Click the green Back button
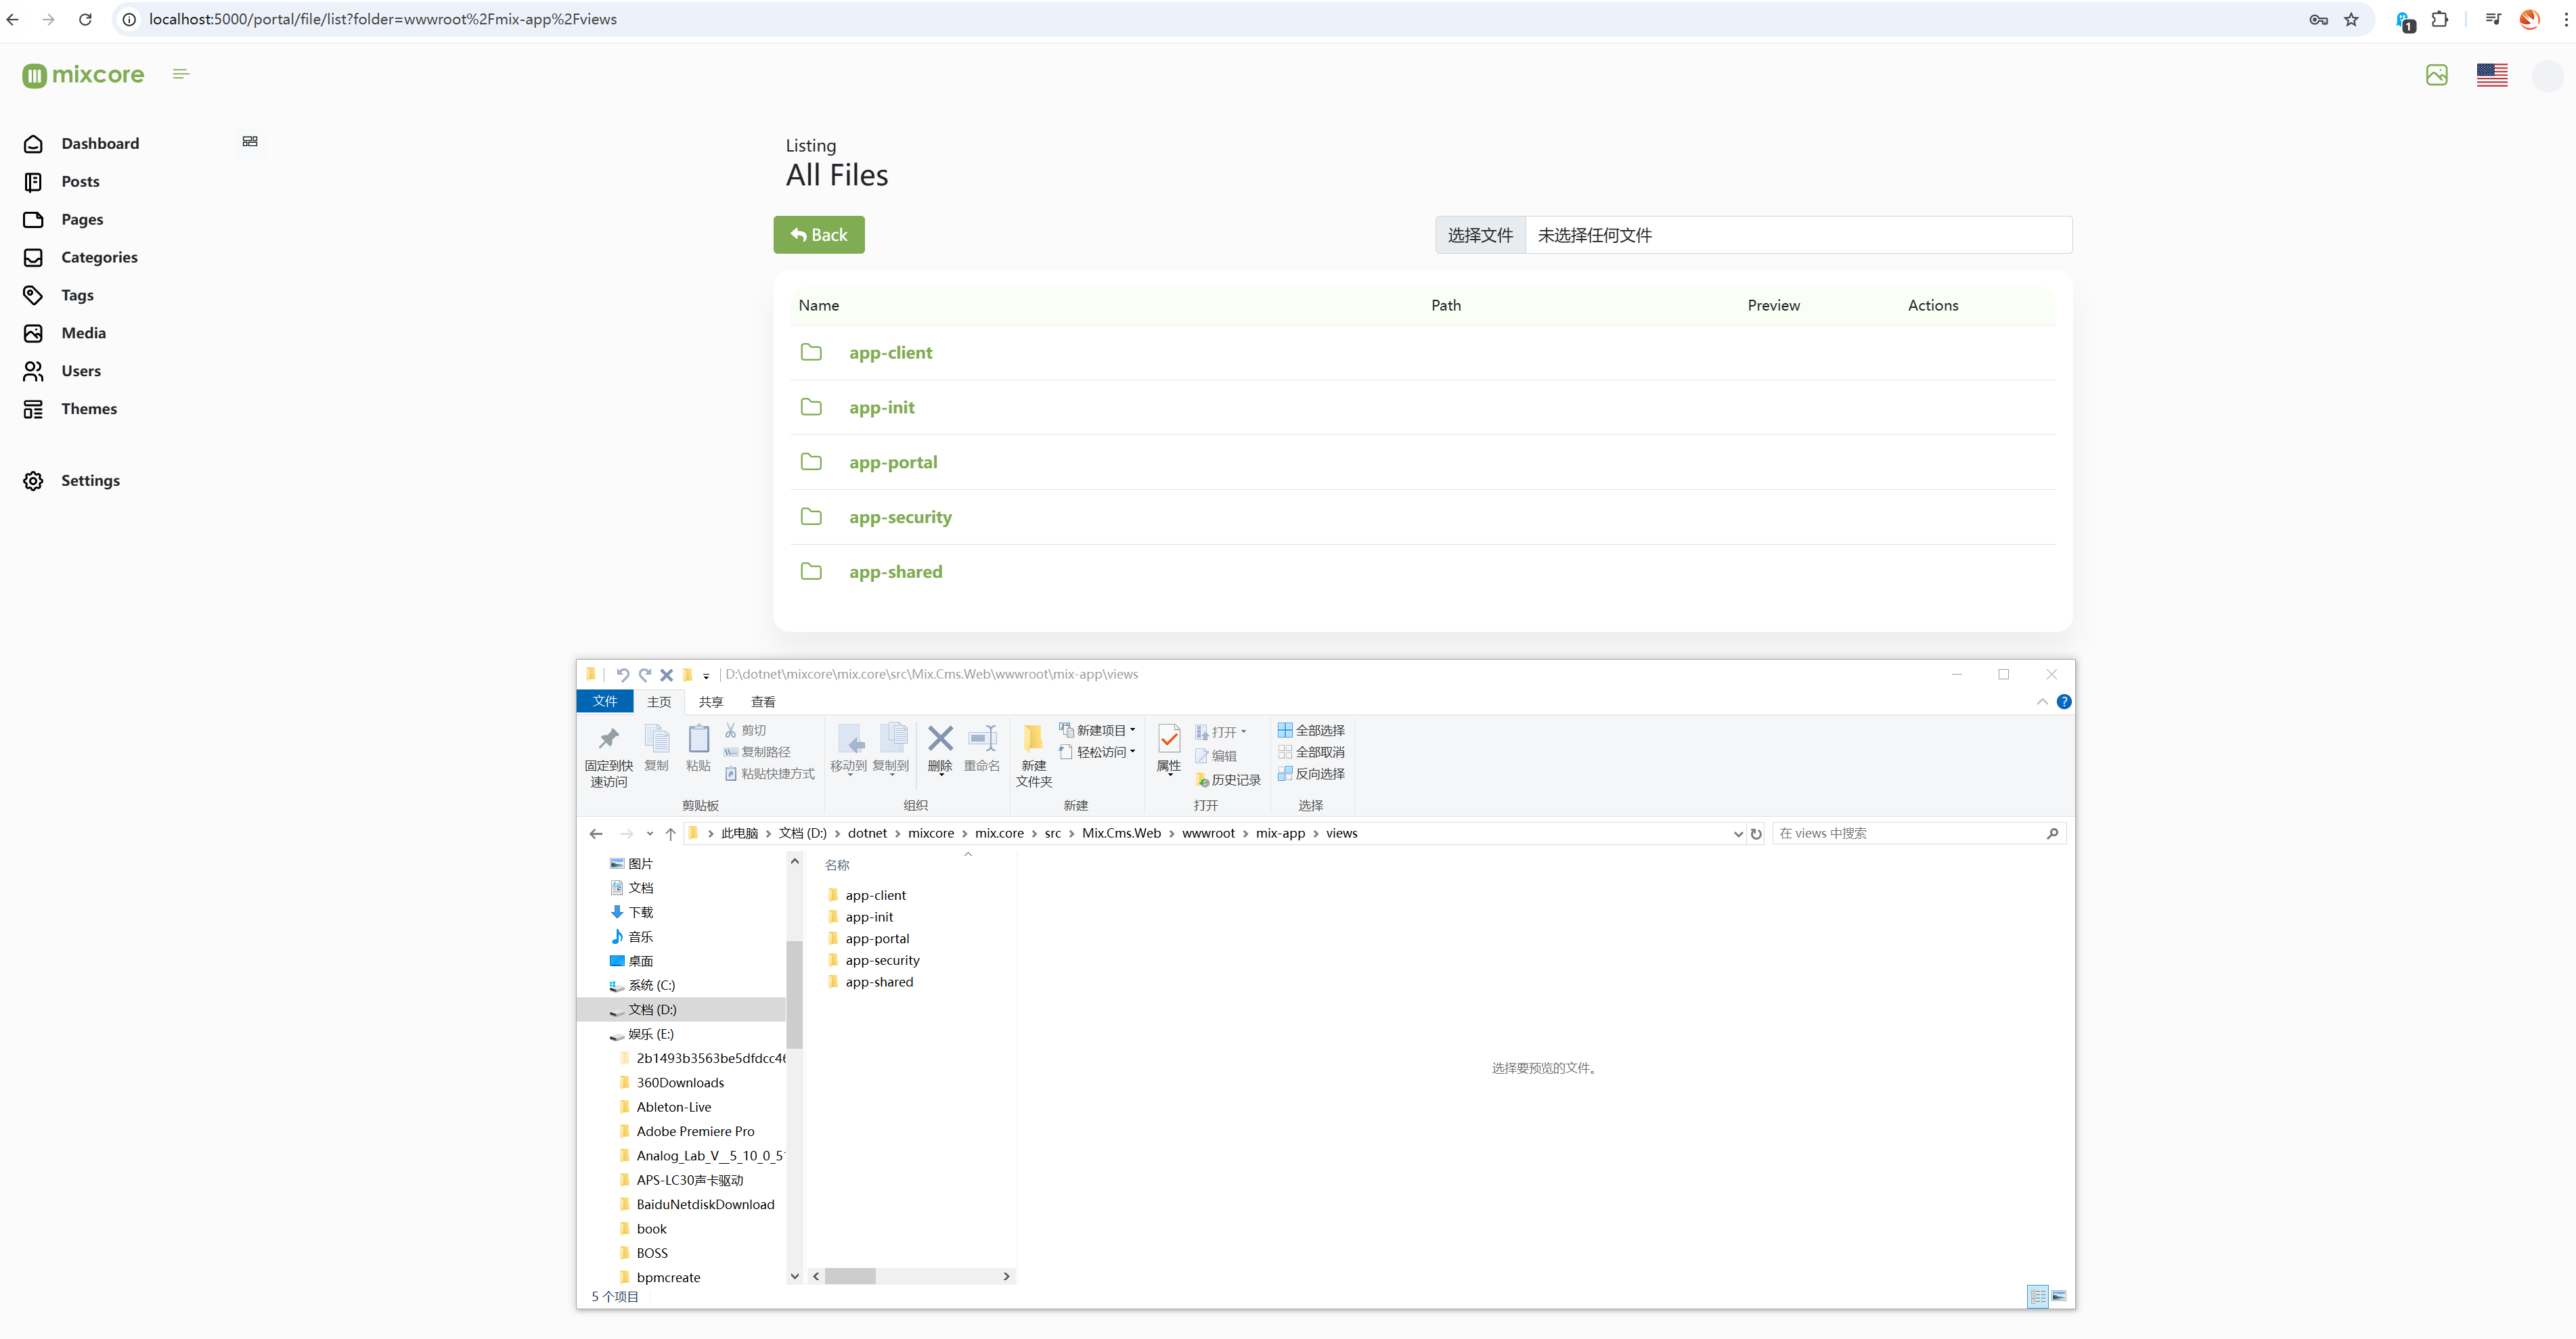Screen dimensions: 2576x1339 click(x=818, y=235)
